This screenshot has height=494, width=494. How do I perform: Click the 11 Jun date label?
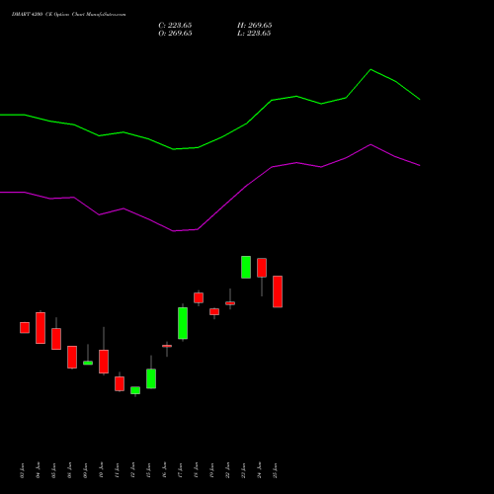(x=117, y=470)
